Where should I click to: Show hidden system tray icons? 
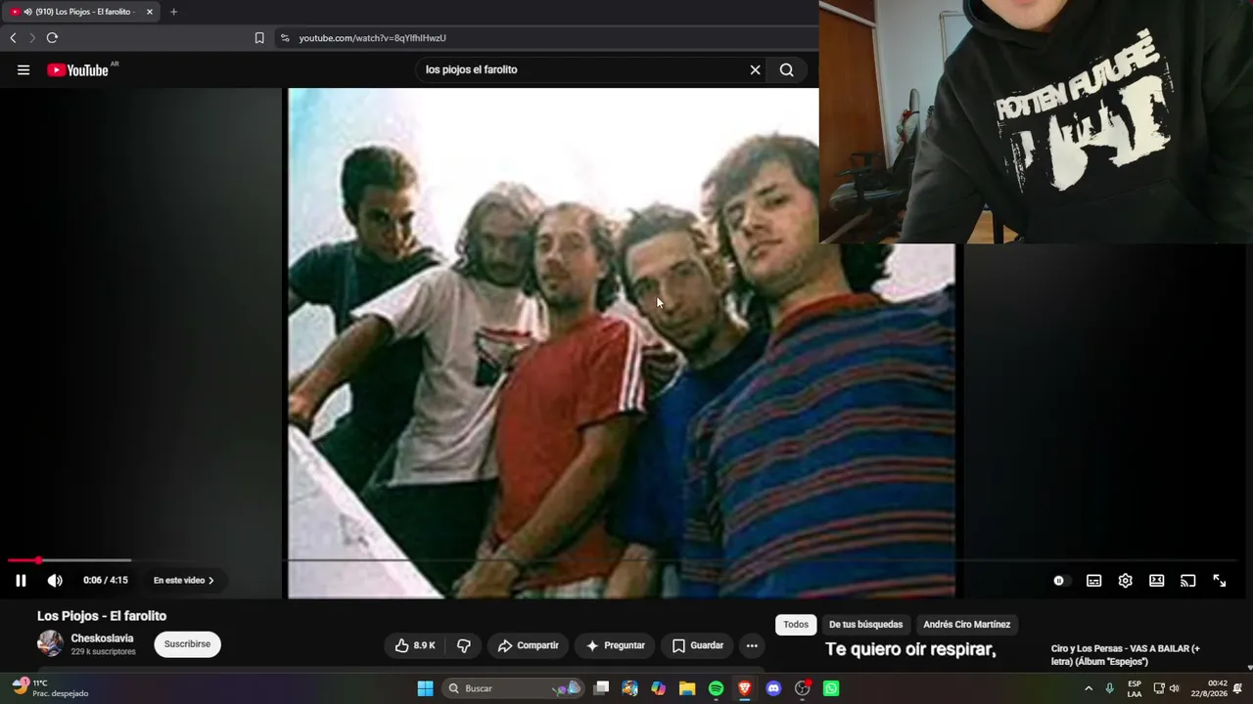pyautogui.click(x=1088, y=688)
